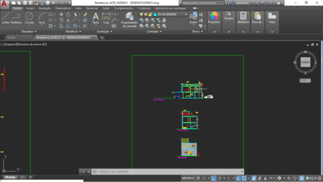Image resolution: width=323 pixels, height=182 pixels.
Task: Click the MODELO status bar button
Action: [188, 178]
